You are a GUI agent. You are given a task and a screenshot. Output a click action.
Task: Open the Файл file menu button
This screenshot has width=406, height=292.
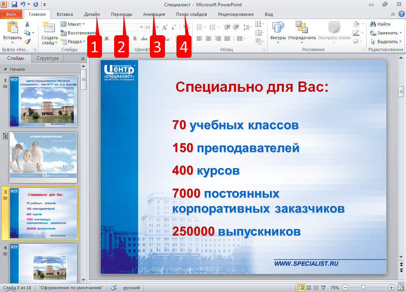pos(11,14)
